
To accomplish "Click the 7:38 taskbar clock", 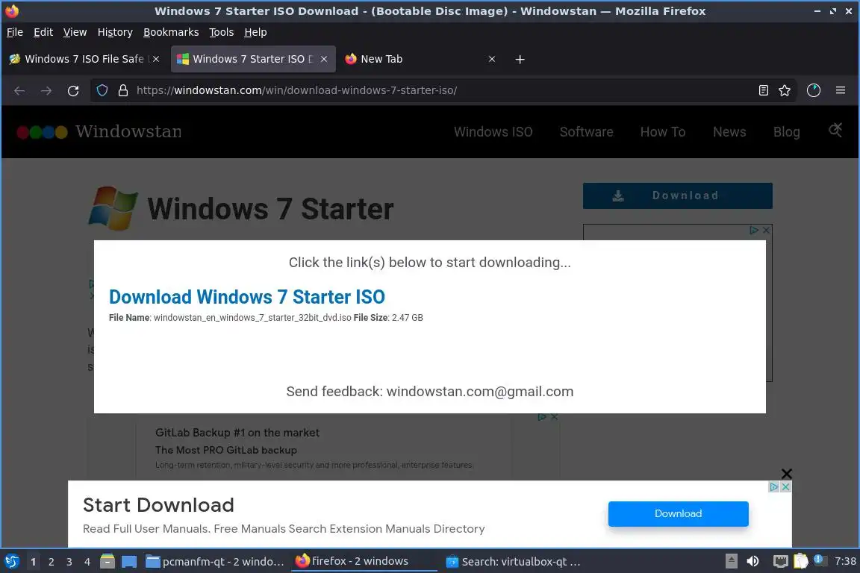I will pos(845,561).
